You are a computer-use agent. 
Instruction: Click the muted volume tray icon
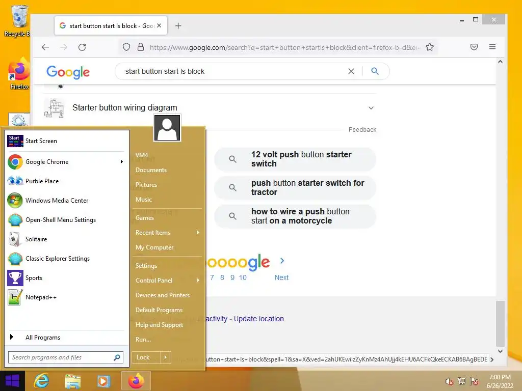pyautogui.click(x=450, y=381)
